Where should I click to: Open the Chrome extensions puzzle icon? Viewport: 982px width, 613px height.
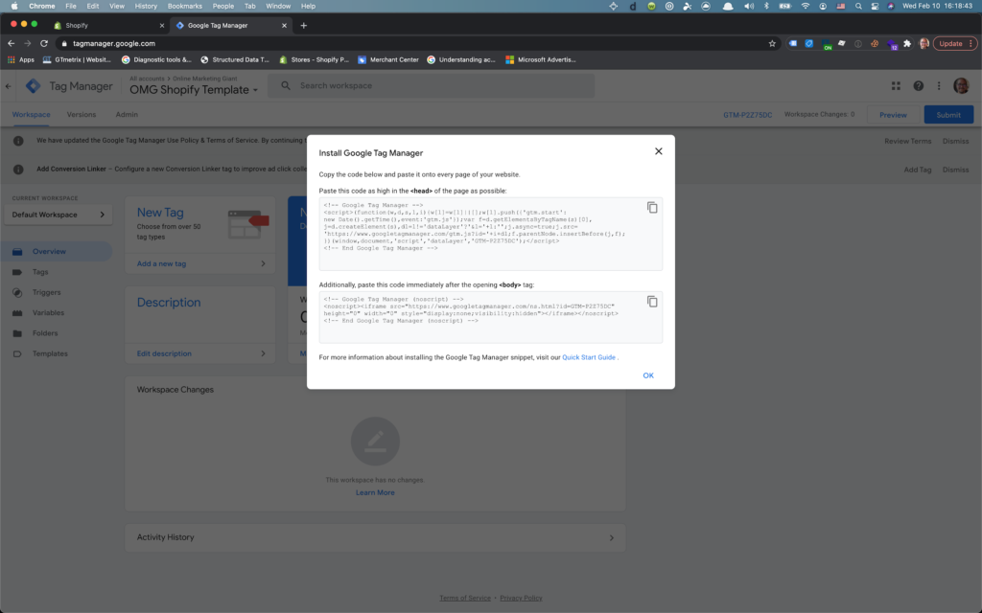[x=907, y=43]
